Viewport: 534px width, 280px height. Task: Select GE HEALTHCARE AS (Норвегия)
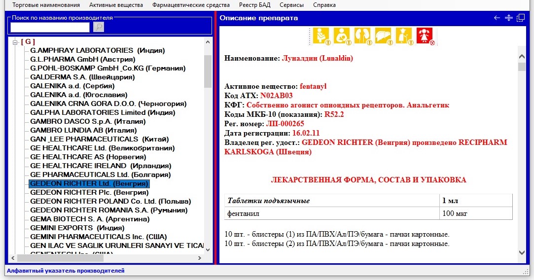(88, 157)
